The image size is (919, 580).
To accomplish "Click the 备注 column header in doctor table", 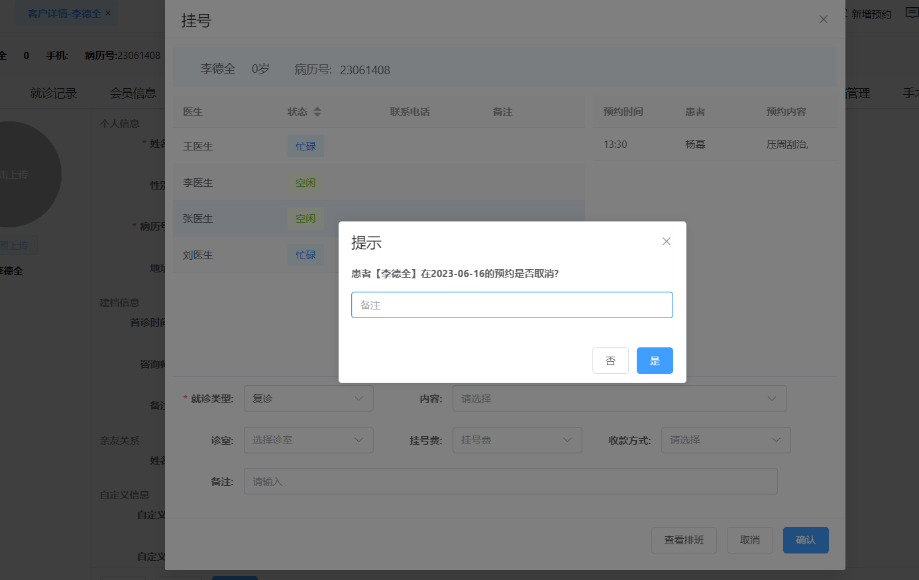I will click(x=502, y=112).
